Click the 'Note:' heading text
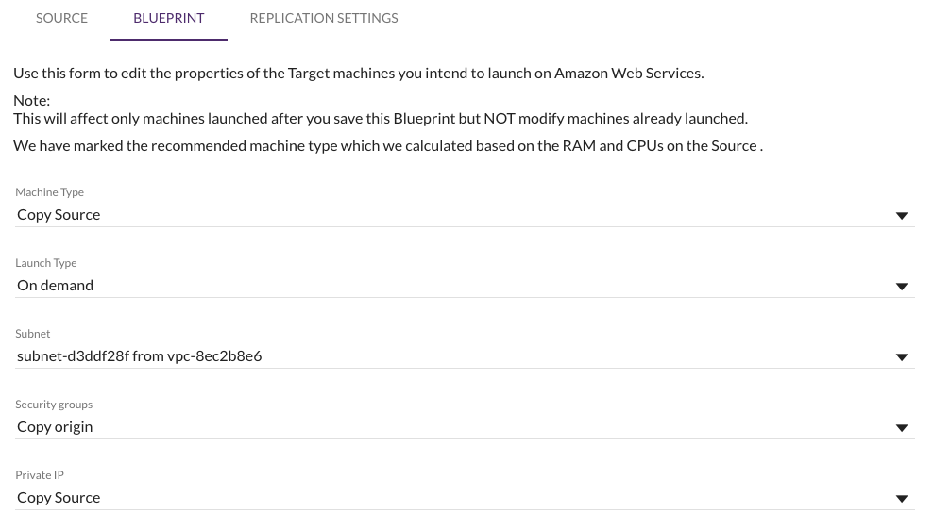933x512 pixels. click(x=31, y=100)
